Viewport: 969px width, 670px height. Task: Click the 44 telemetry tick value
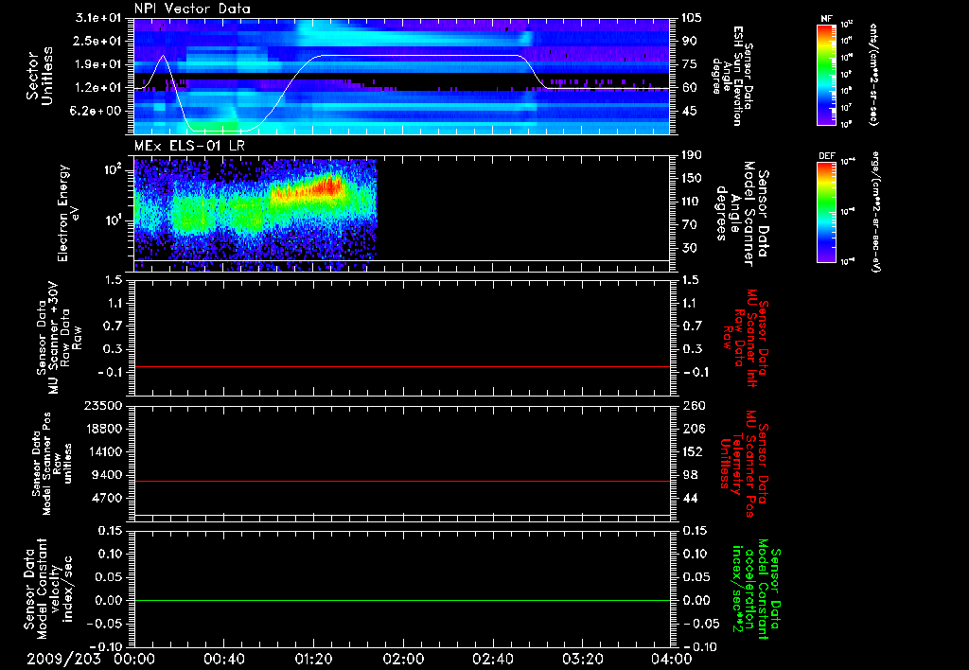tap(690, 498)
